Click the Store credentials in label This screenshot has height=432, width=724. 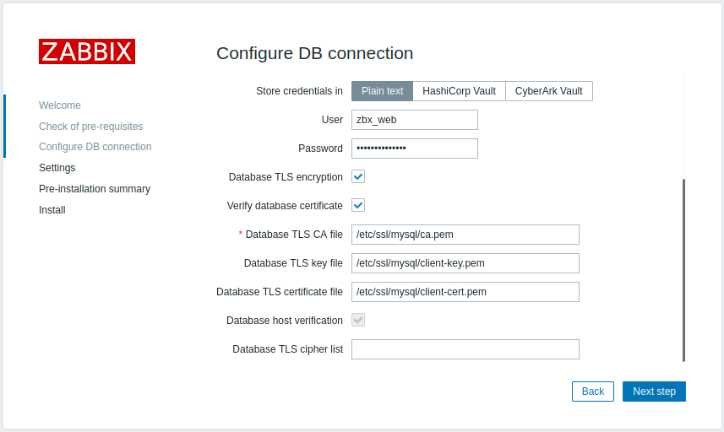point(299,91)
